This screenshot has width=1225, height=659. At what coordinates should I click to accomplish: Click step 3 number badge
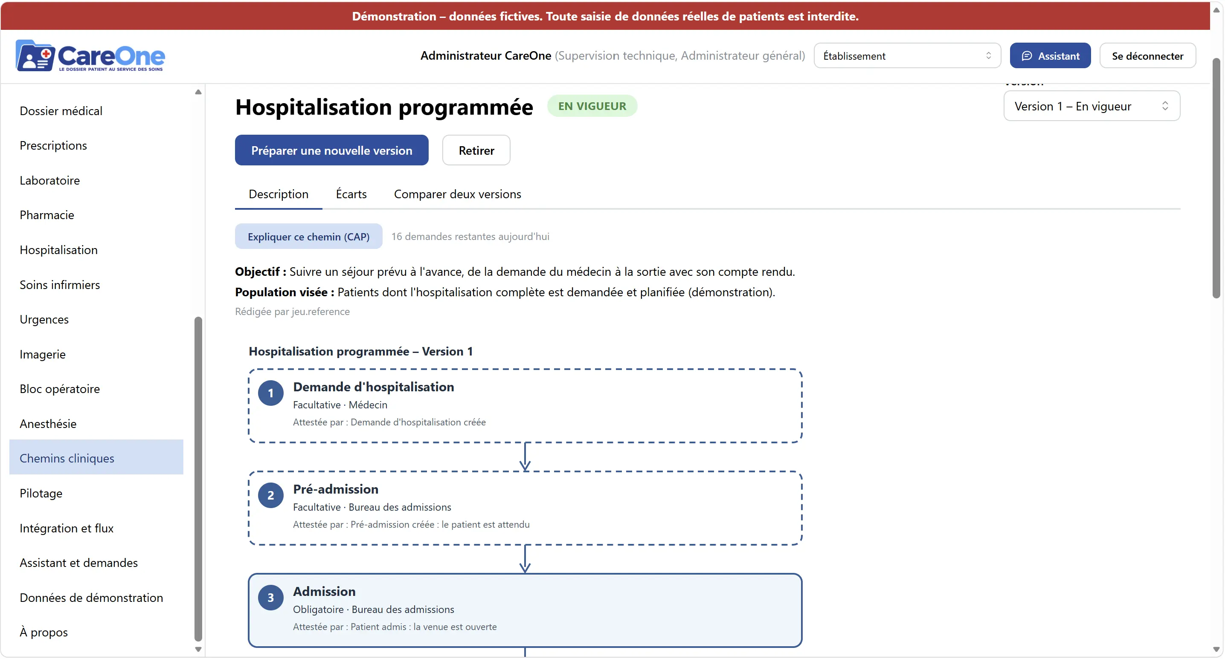click(270, 598)
